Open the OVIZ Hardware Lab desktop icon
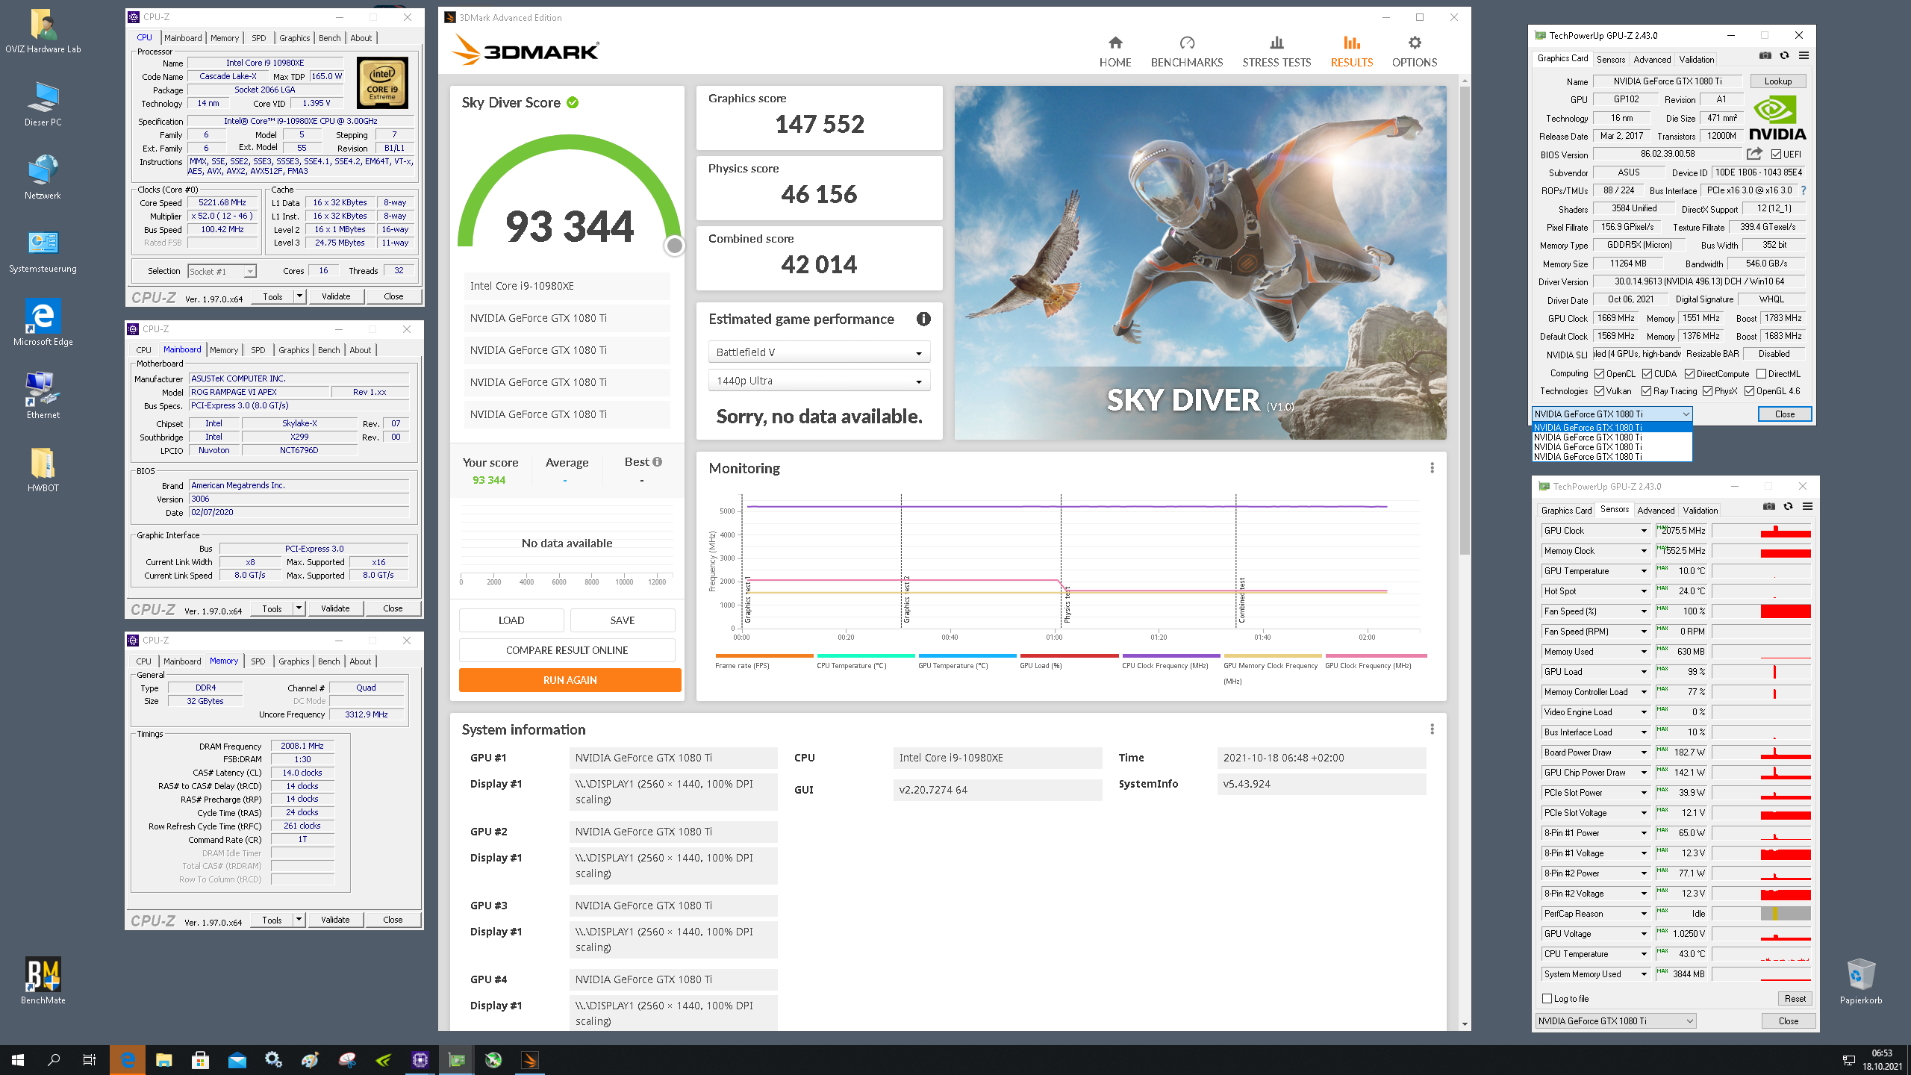This screenshot has width=1911, height=1075. (43, 31)
